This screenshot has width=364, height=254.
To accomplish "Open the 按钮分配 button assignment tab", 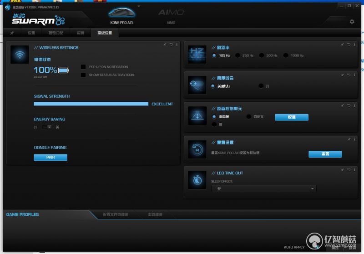I will pyautogui.click(x=56, y=33).
